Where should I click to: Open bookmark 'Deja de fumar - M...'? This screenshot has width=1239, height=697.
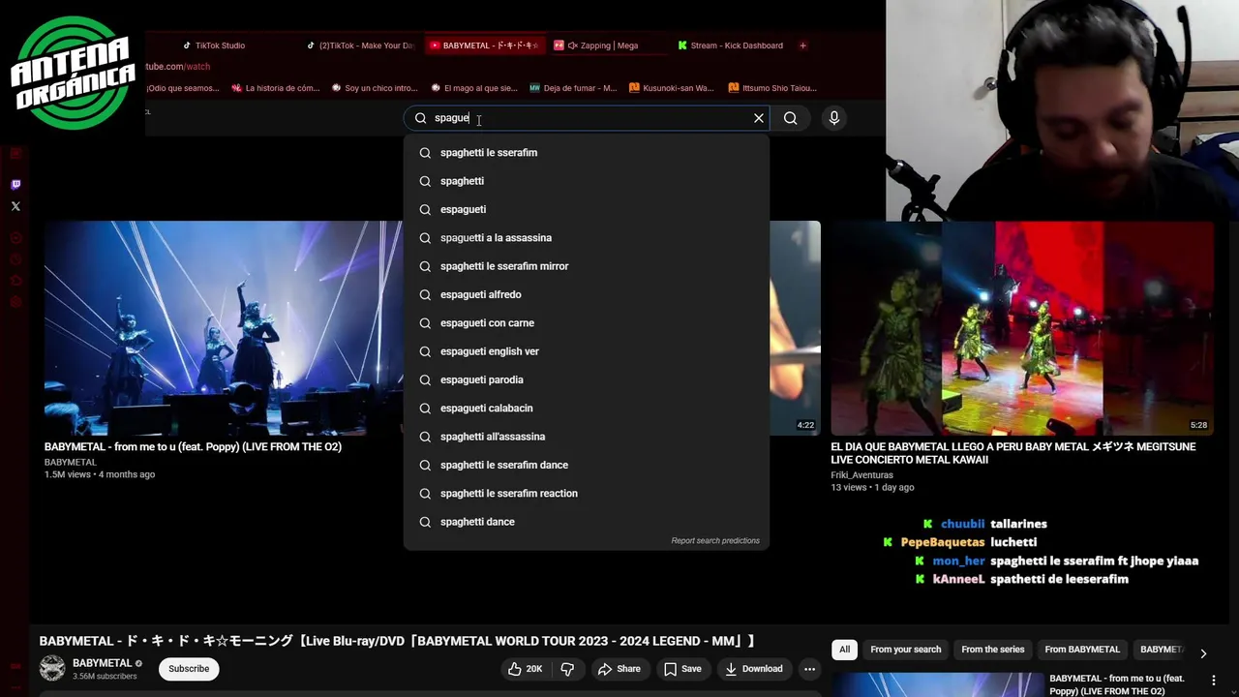(x=573, y=88)
